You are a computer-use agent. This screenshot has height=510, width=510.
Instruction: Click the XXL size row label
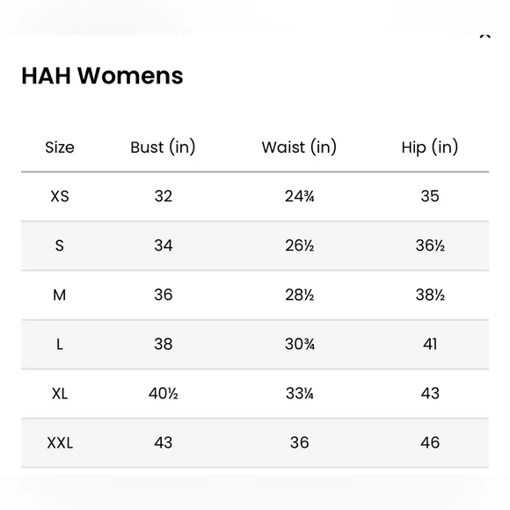tap(60, 442)
